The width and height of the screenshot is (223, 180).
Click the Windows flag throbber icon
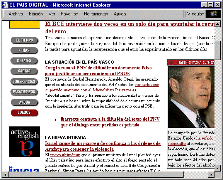[x=213, y=14]
